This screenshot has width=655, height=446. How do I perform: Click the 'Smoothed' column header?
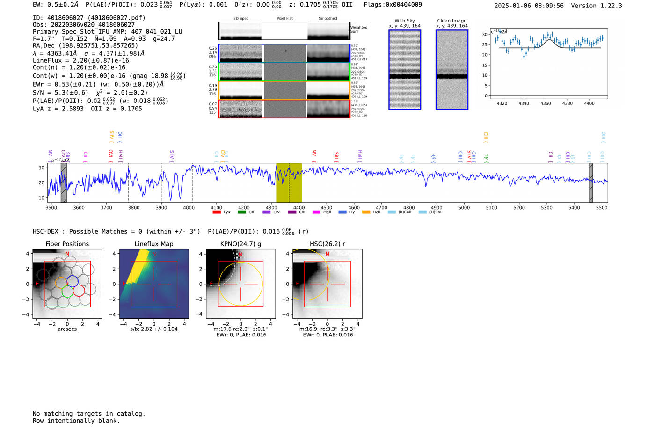pyautogui.click(x=328, y=18)
